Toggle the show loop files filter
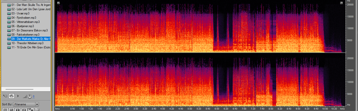Screen dimensions: 358x111 (x=11, y=110)
